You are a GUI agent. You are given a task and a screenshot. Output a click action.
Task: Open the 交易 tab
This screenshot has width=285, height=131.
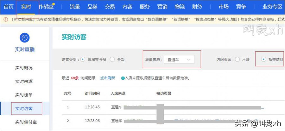click(x=110, y=7)
